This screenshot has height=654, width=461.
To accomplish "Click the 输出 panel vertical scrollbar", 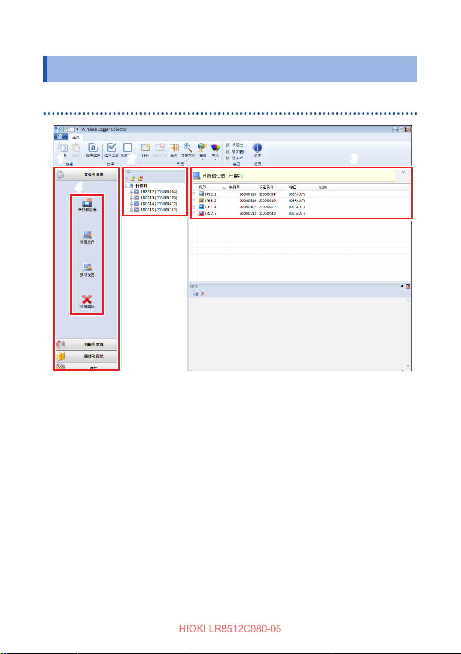I will pos(408,333).
